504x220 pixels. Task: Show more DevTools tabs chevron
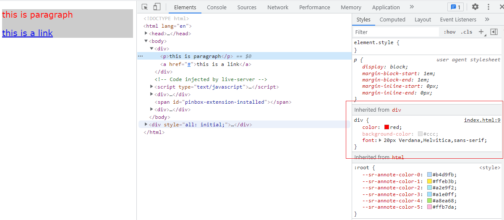(412, 7)
